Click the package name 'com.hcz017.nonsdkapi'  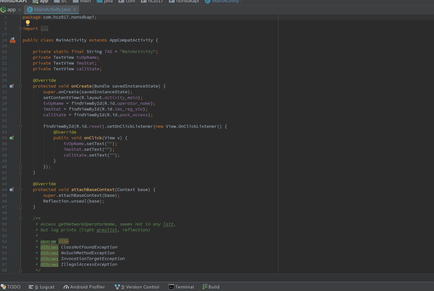tap(69, 17)
